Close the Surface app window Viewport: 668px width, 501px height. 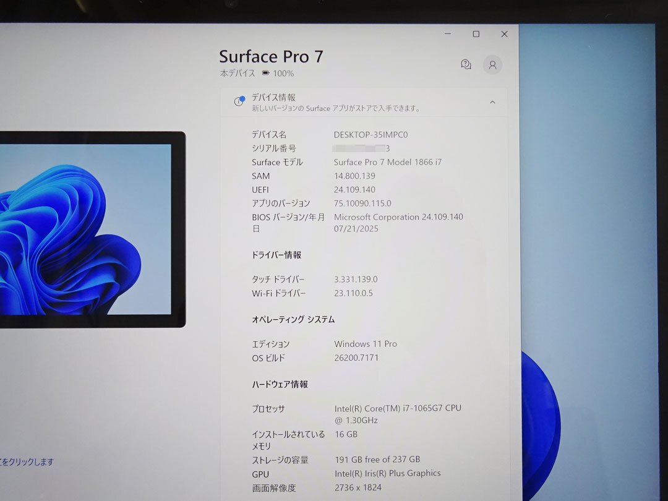click(505, 33)
